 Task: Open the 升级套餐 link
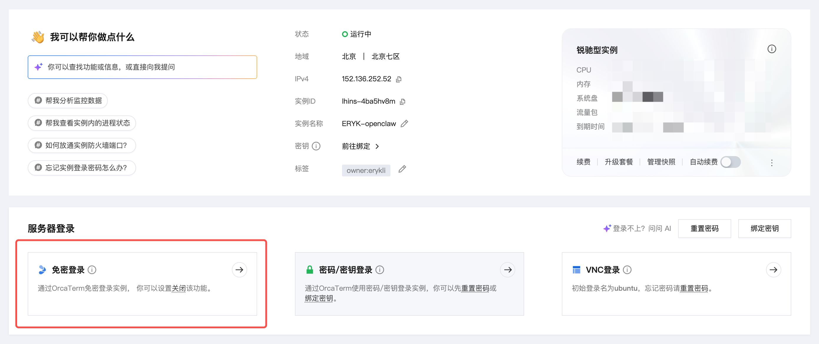618,162
